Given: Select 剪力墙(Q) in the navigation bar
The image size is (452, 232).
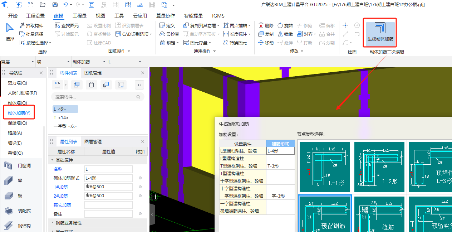Looking at the screenshot, I should point(18,83).
